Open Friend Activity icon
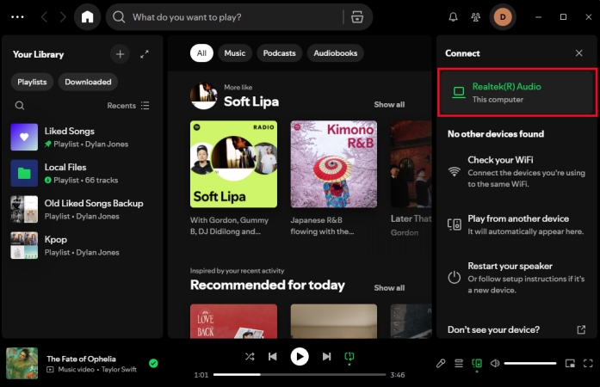Image resolution: width=600 pixels, height=387 pixels. (476, 17)
